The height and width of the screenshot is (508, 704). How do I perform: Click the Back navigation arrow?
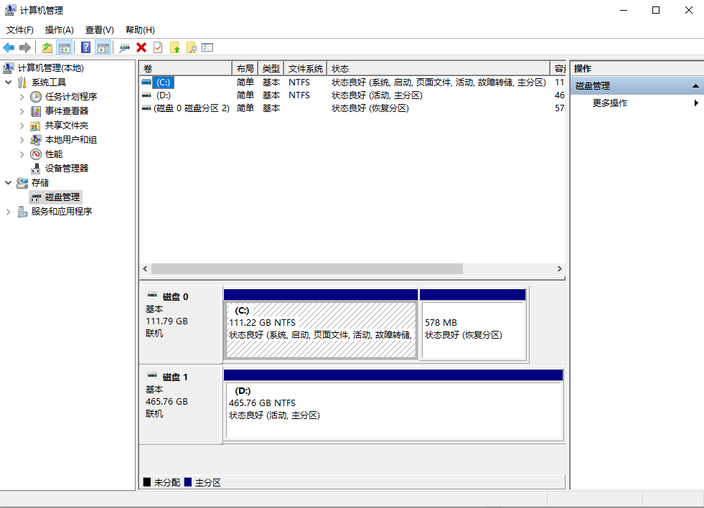(8, 47)
